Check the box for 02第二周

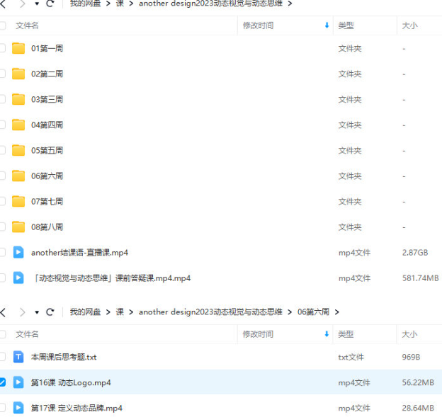coord(2,74)
